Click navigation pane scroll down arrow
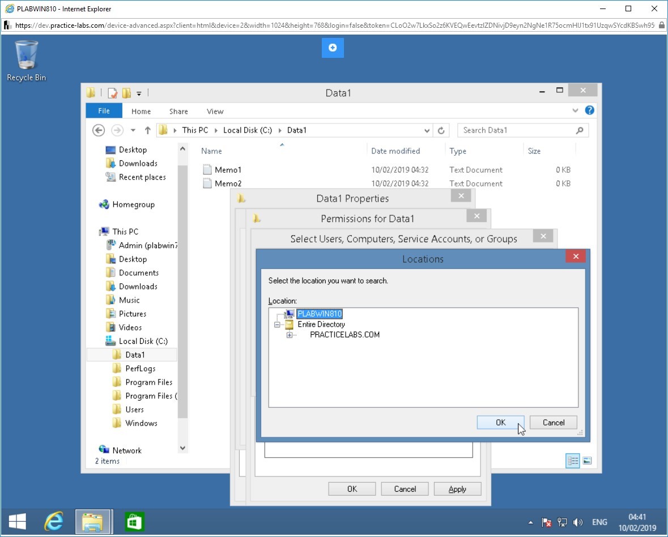This screenshot has height=537, width=668. click(x=182, y=447)
